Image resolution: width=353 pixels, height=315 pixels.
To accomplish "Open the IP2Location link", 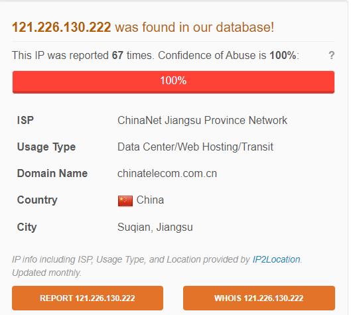I will [276, 259].
